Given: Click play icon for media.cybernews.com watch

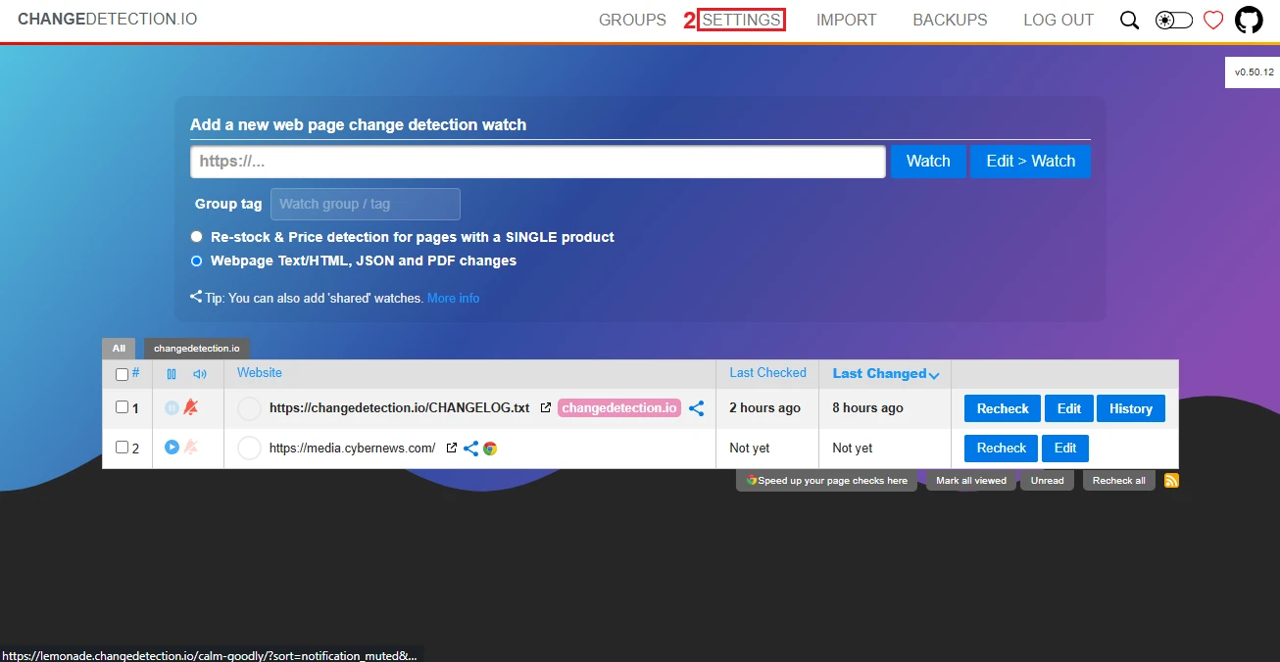Looking at the screenshot, I should coord(172,448).
